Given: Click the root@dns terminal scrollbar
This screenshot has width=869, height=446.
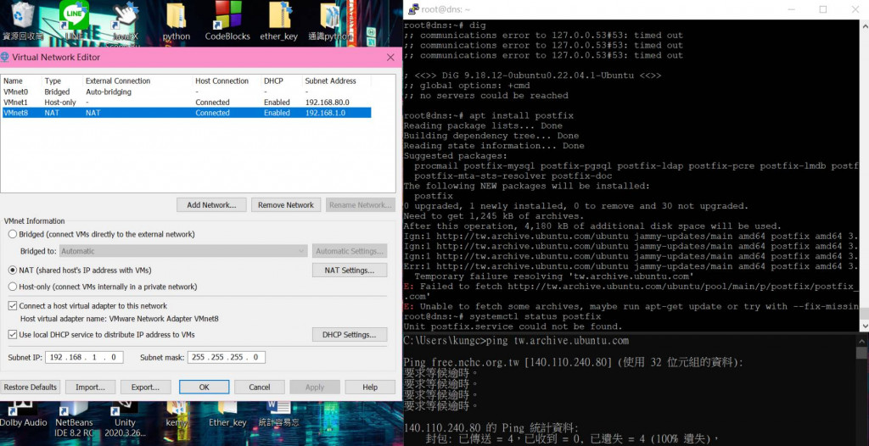Looking at the screenshot, I should pos(864,176).
